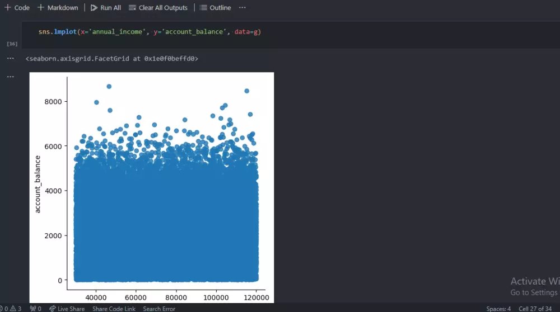Open output ellipsis menu beside the plot

[x=10, y=76]
